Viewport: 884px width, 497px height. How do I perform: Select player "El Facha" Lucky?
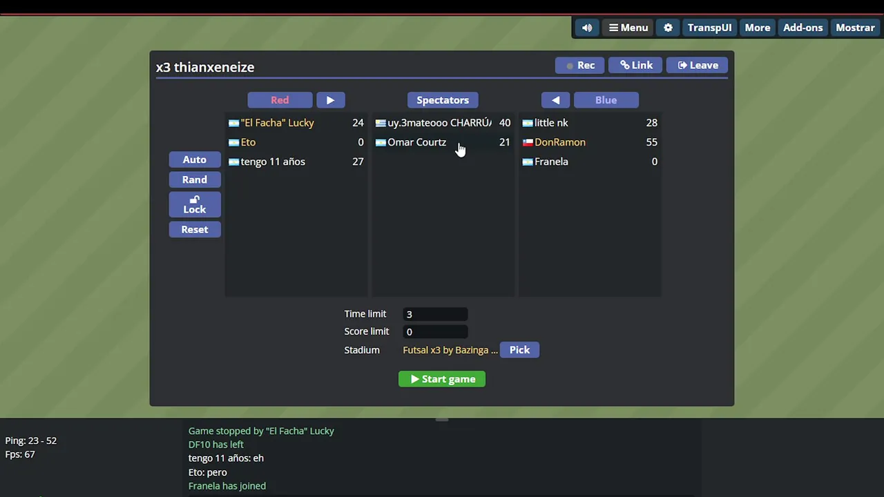(x=296, y=123)
